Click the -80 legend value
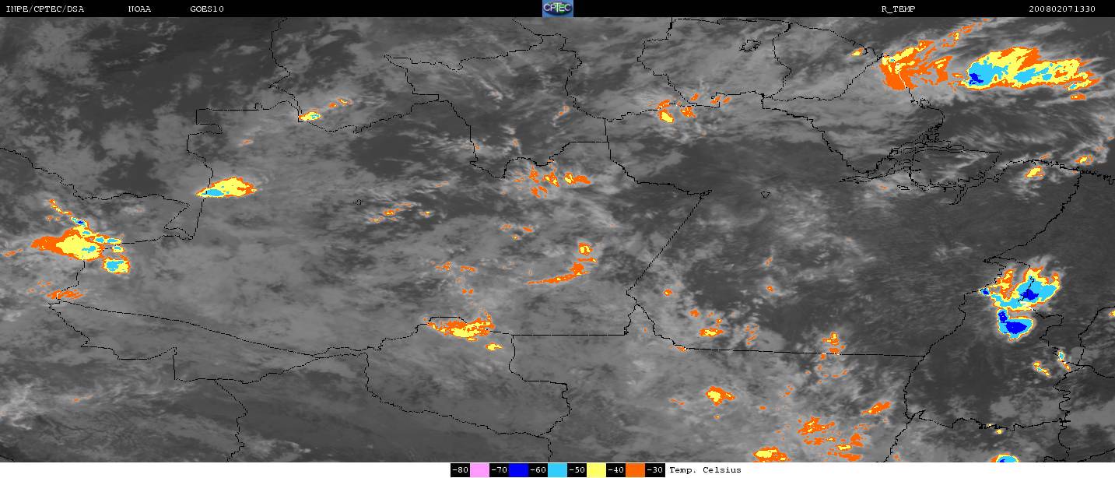This screenshot has width=1115, height=478. point(460,470)
